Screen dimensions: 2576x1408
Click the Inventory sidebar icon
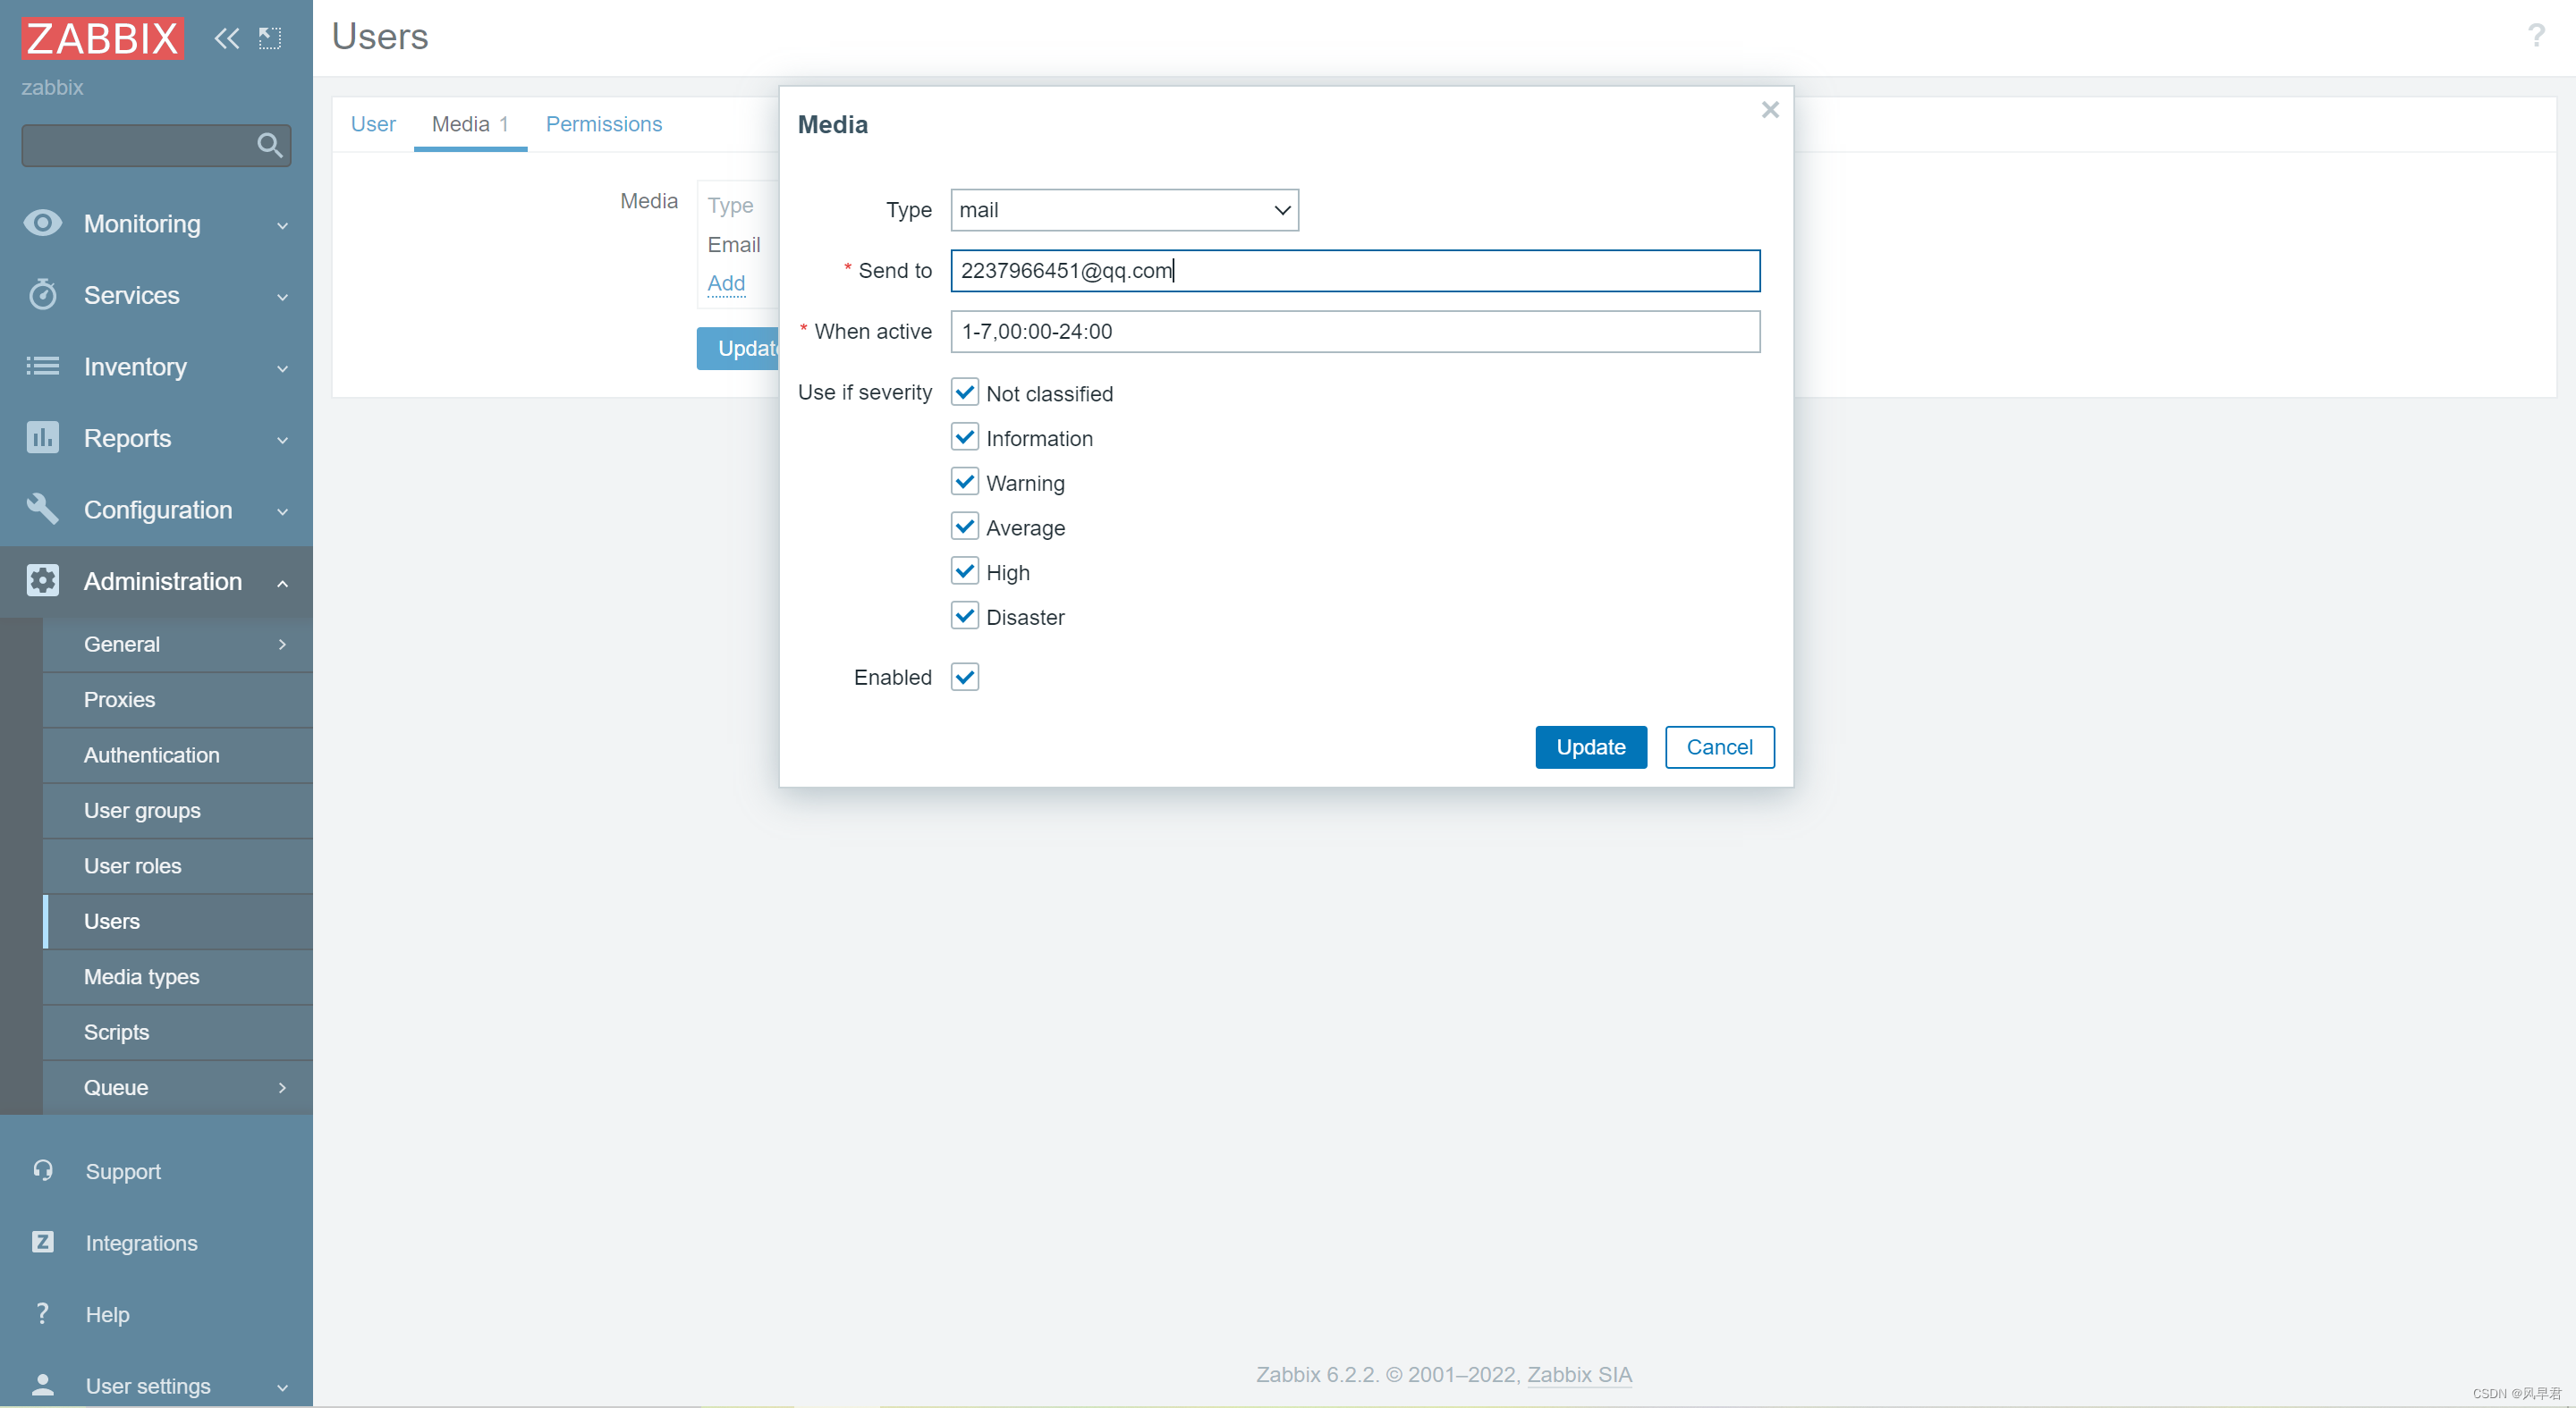[x=43, y=366]
